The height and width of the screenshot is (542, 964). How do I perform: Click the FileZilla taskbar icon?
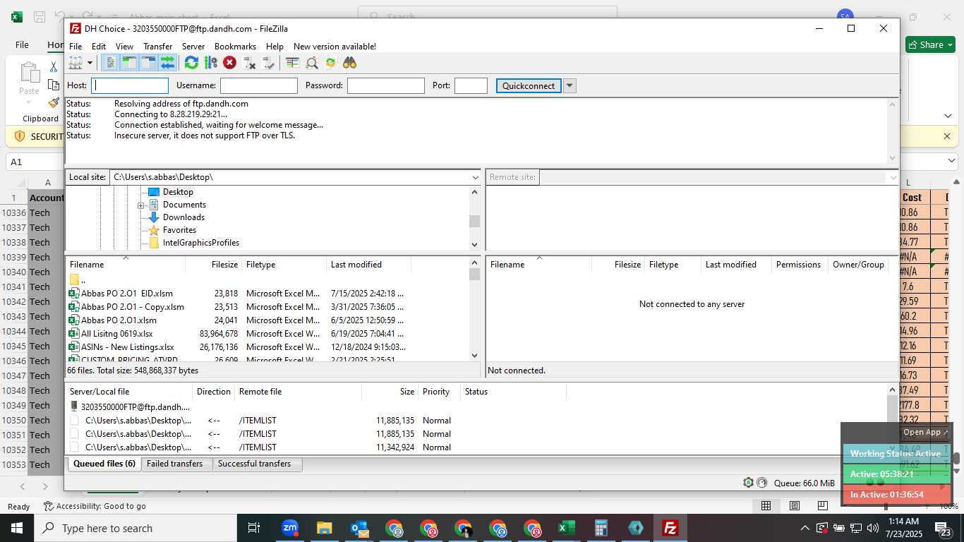tap(670, 528)
